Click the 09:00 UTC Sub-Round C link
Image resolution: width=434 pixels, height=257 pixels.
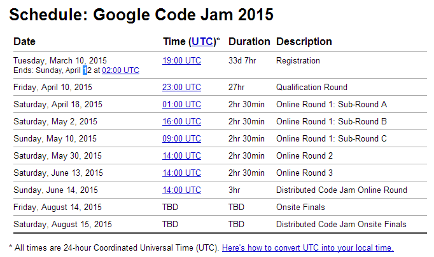point(181,138)
